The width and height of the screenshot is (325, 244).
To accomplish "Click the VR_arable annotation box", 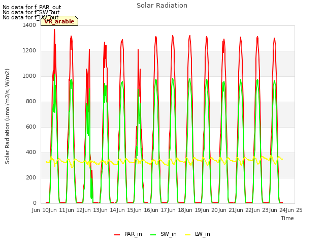I will tap(59, 21).
